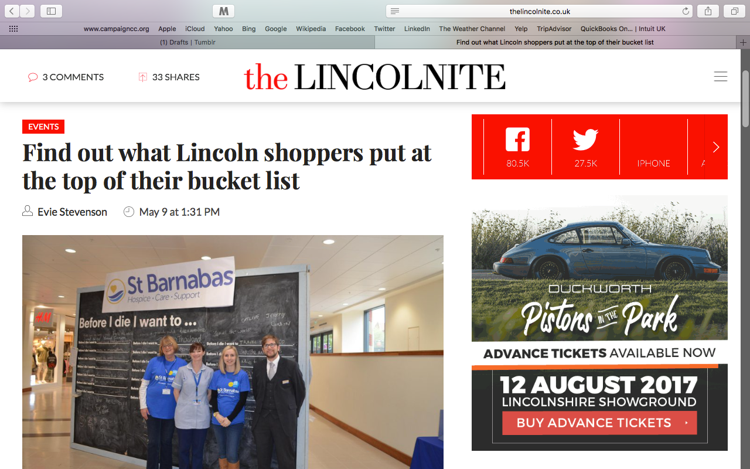
Task: Toggle Reader view icon in address bar
Action: (x=395, y=11)
